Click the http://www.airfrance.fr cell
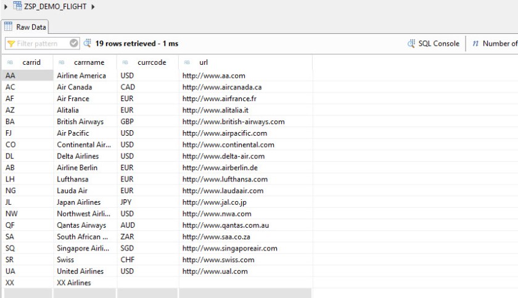Image resolution: width=518 pixels, height=298 pixels. pos(245,99)
